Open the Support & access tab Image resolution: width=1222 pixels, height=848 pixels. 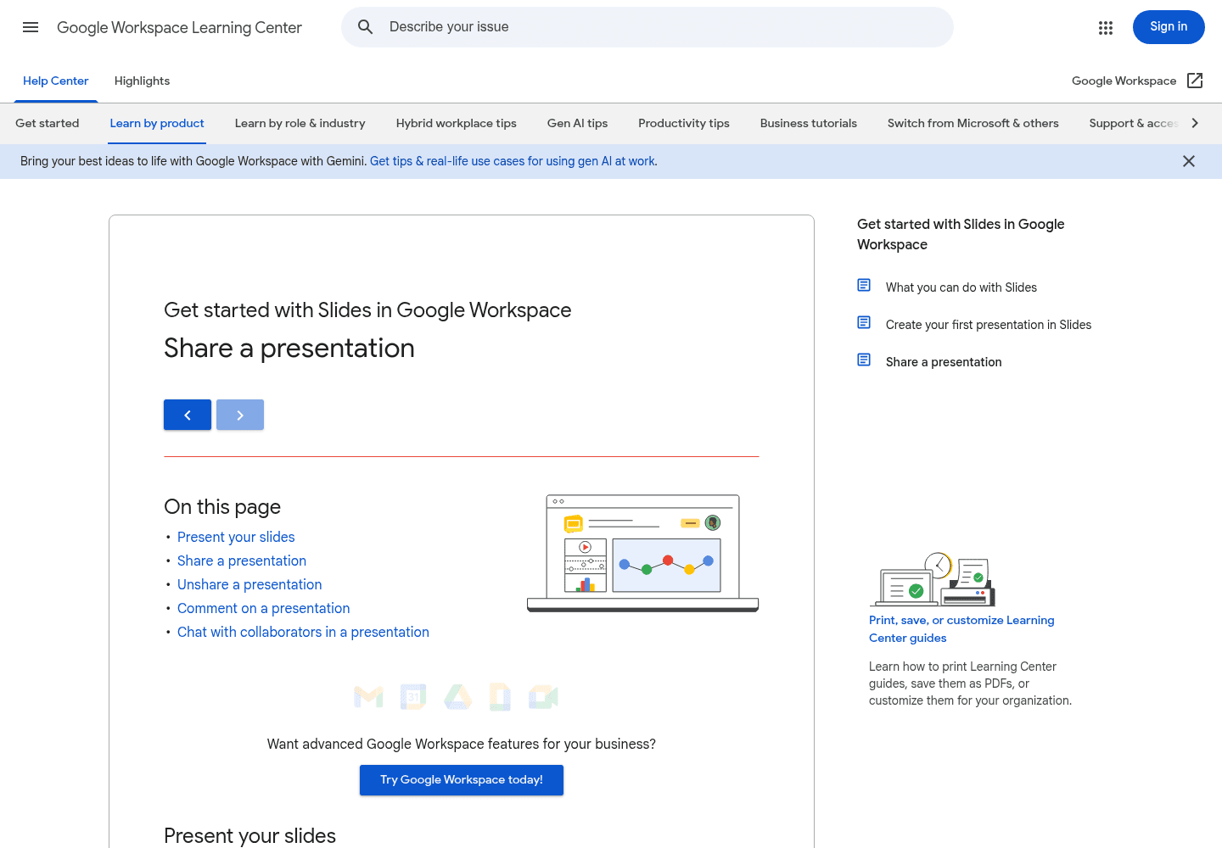coord(1134,123)
